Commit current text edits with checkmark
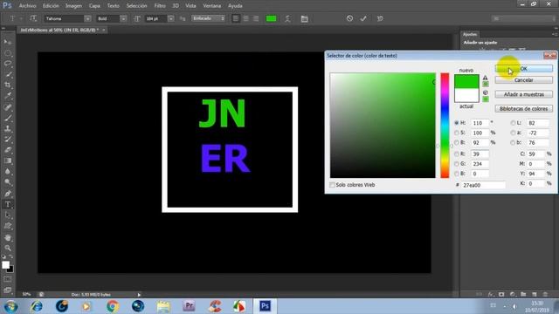This screenshot has width=559, height=314. coord(363,18)
